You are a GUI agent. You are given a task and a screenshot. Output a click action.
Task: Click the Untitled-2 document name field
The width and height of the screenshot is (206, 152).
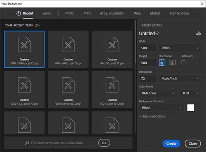(166, 33)
